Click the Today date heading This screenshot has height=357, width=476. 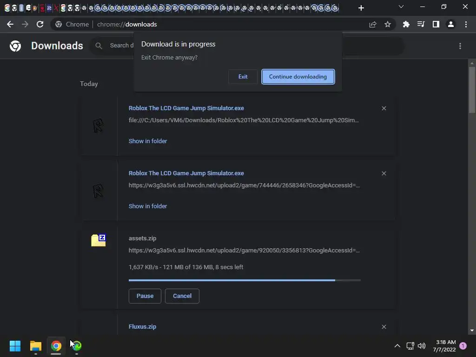pyautogui.click(x=89, y=84)
